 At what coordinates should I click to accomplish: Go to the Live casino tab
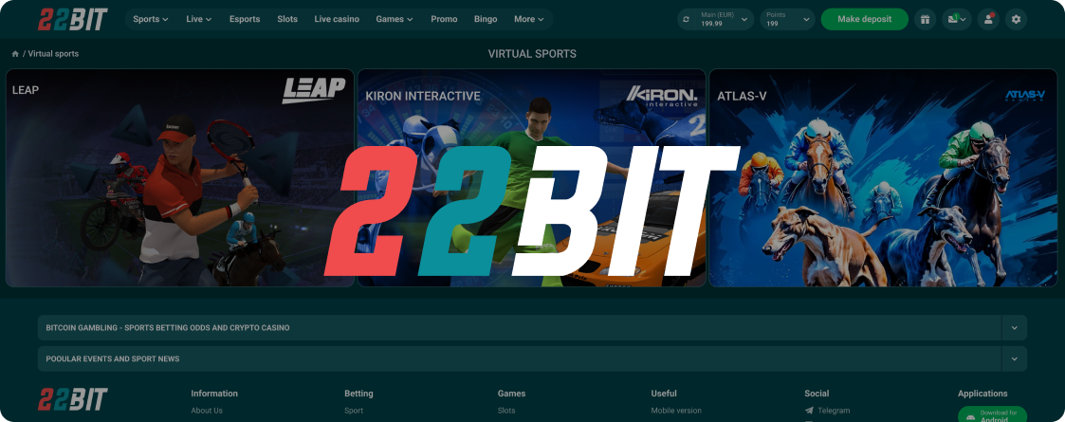[x=337, y=19]
